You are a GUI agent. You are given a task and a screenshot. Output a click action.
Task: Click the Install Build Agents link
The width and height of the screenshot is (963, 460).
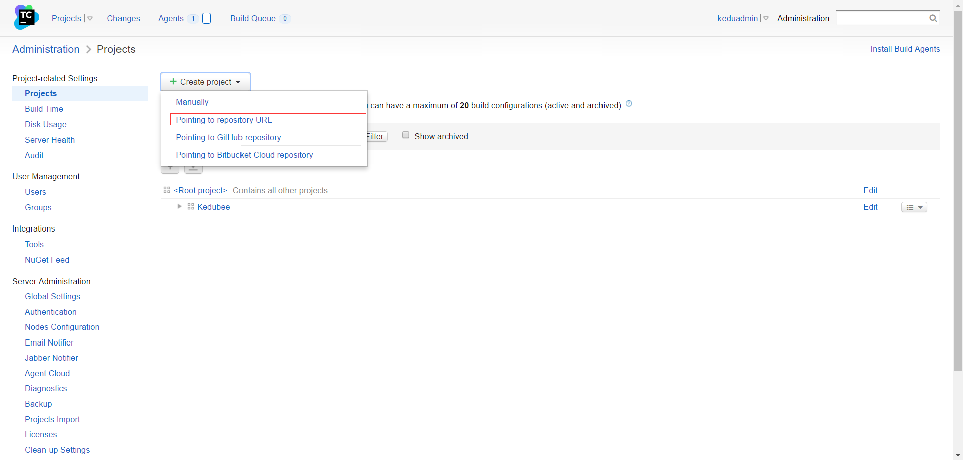pyautogui.click(x=905, y=49)
